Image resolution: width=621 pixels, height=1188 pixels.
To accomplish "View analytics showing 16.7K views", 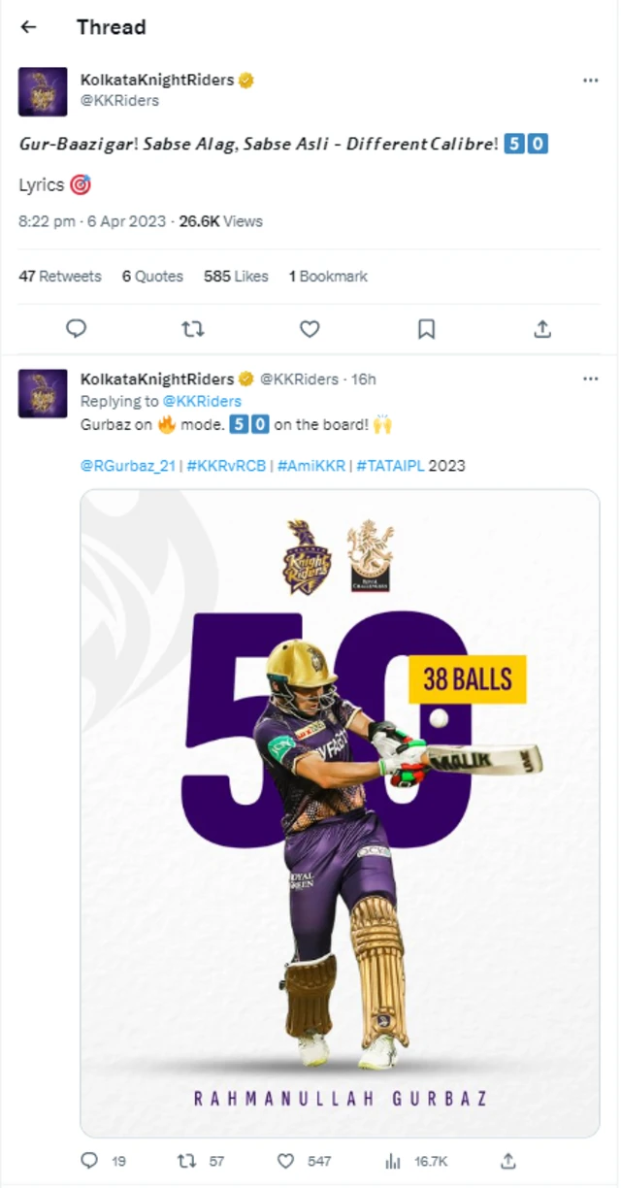I will [393, 1161].
